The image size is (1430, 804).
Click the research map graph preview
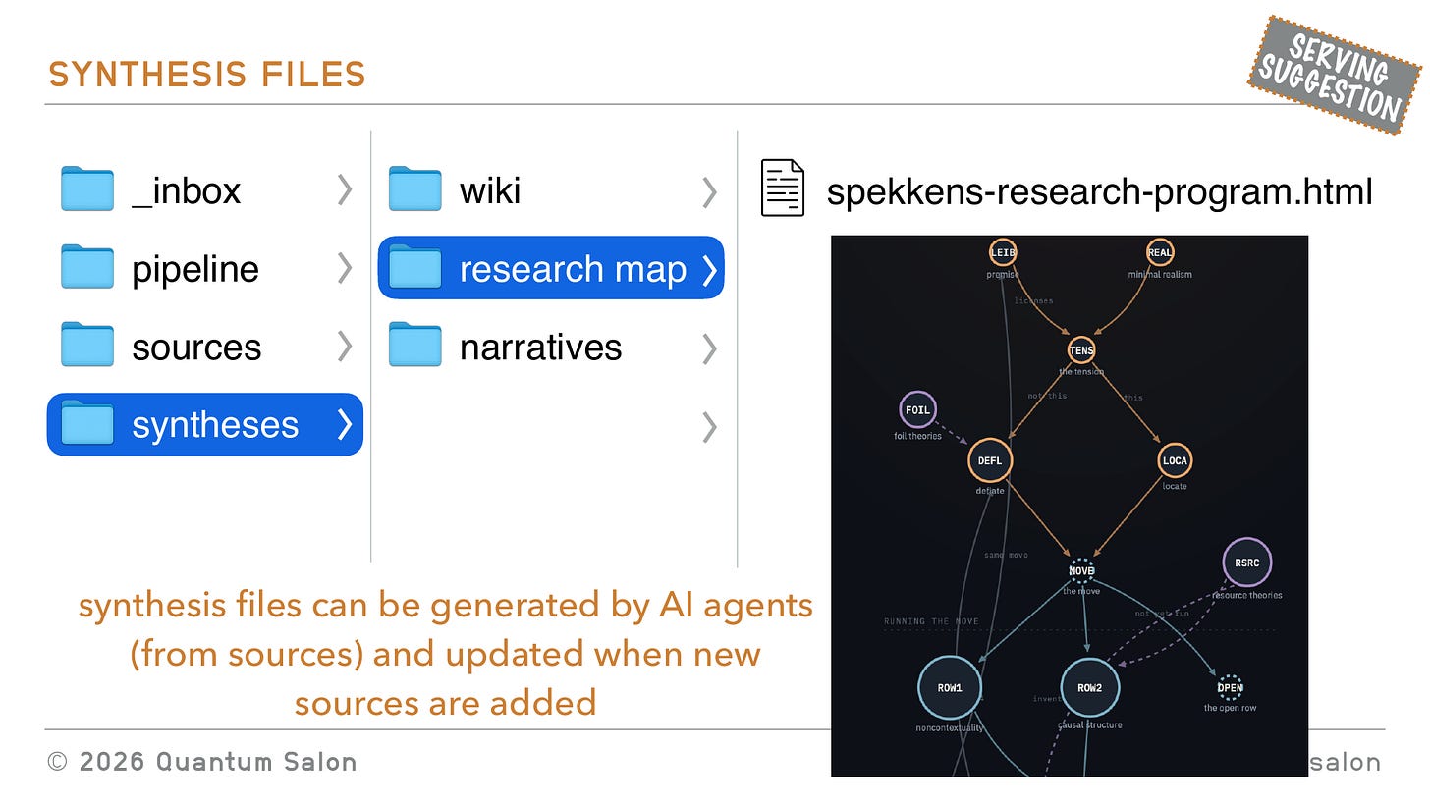click(1070, 506)
